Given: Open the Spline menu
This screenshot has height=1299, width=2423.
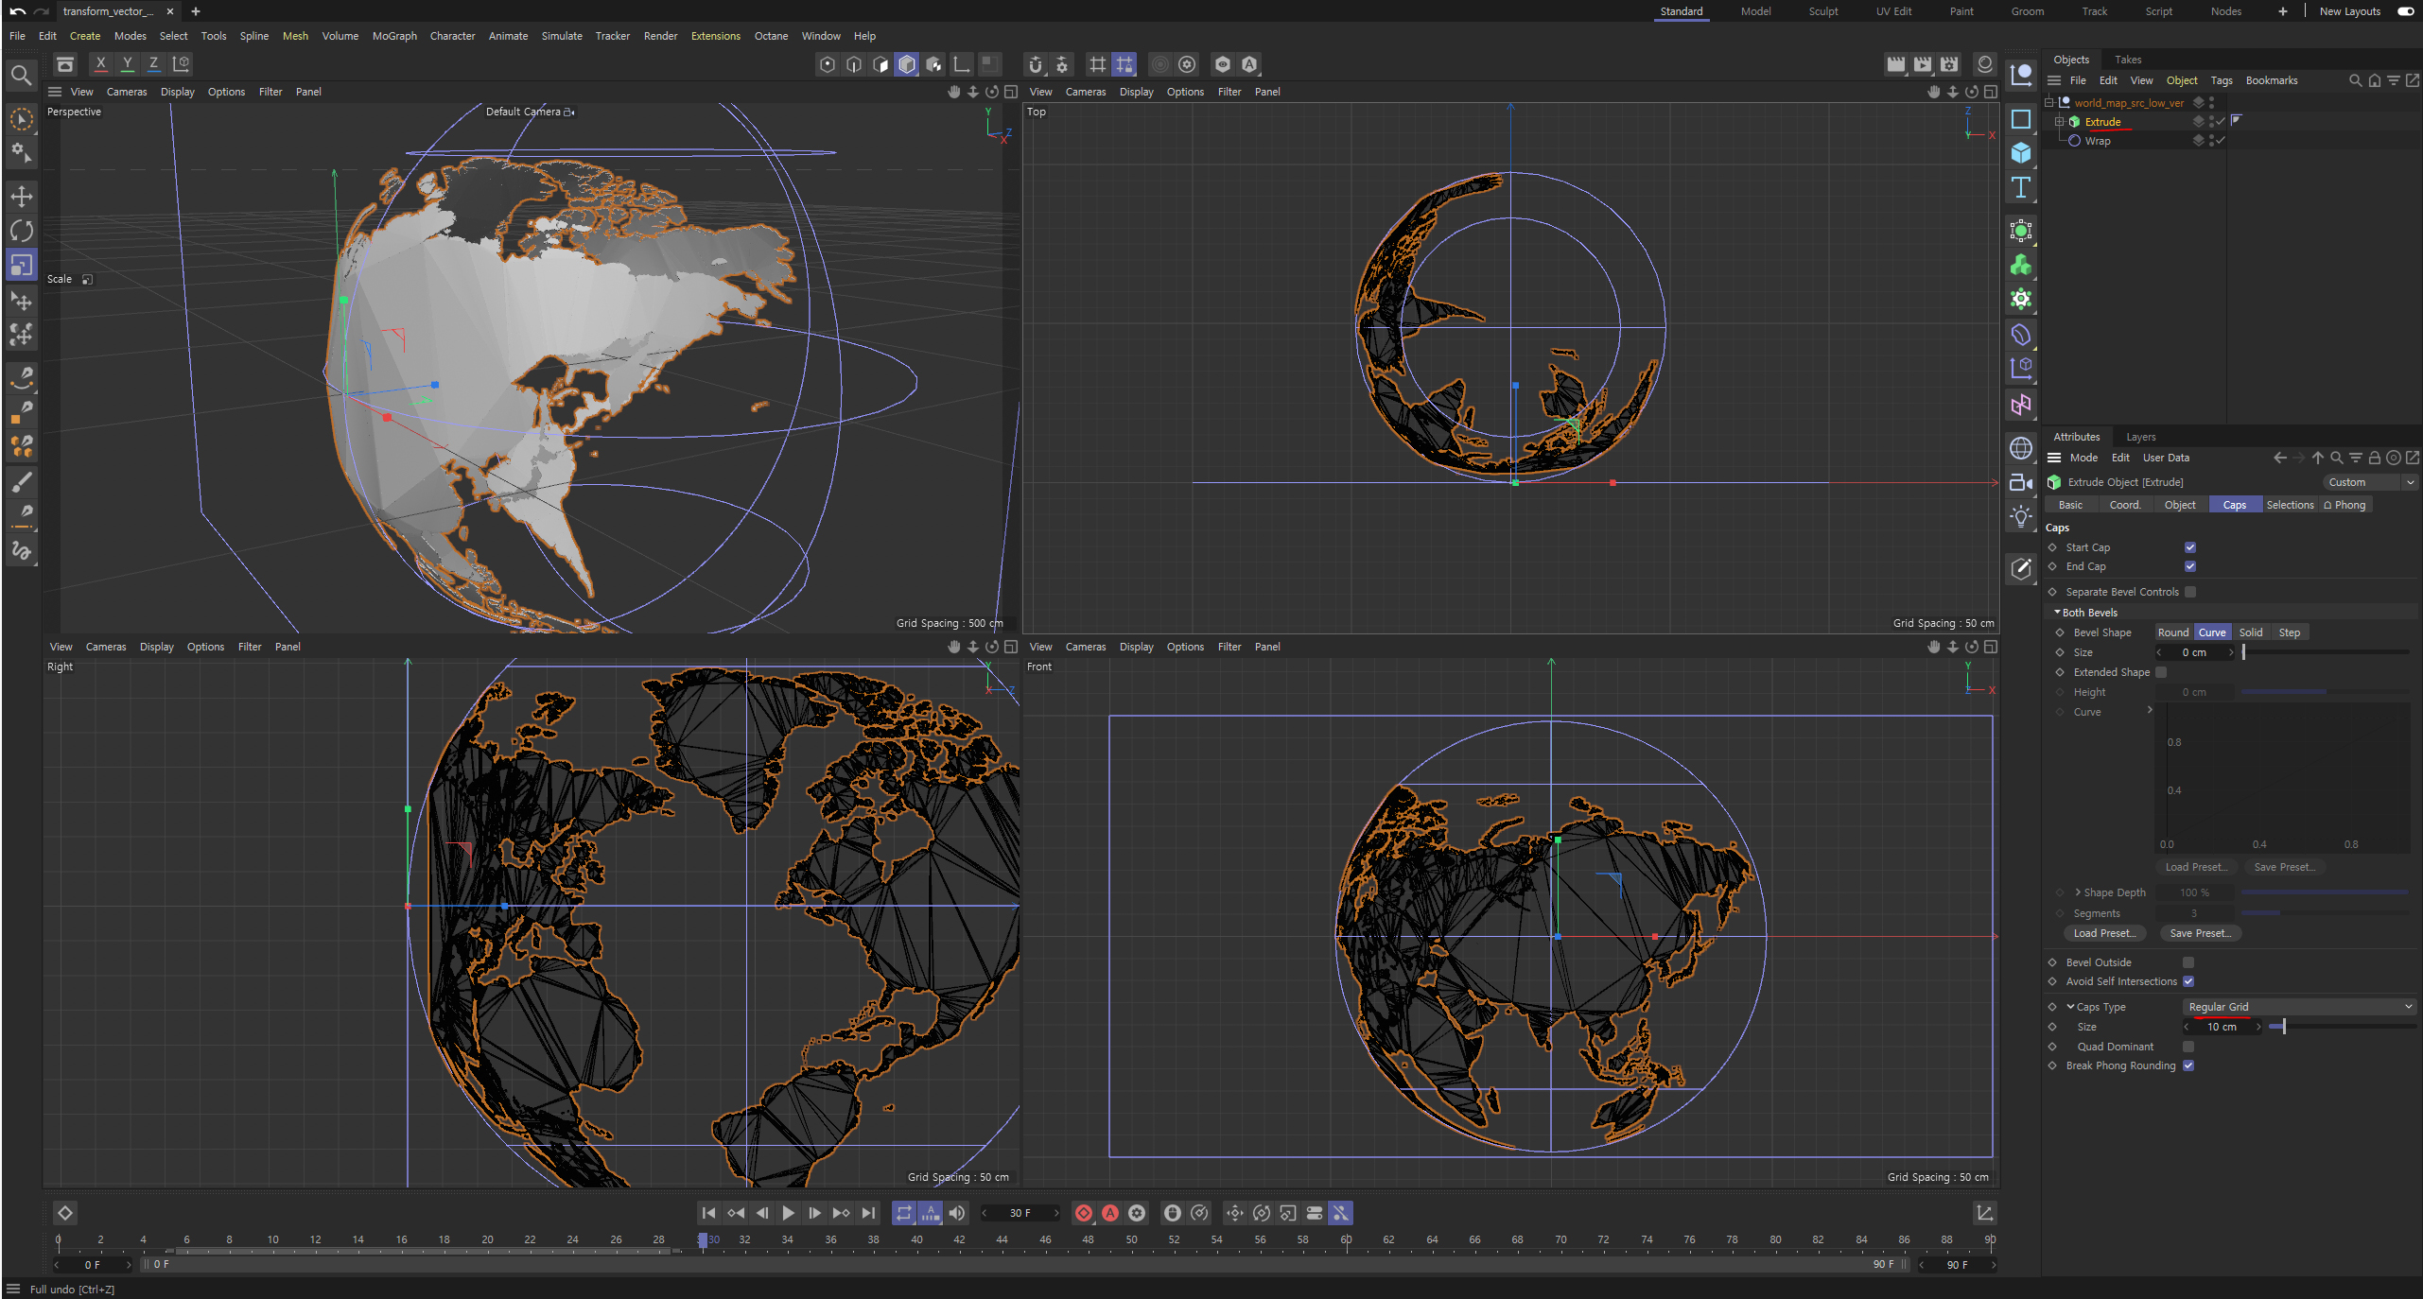Looking at the screenshot, I should point(253,36).
